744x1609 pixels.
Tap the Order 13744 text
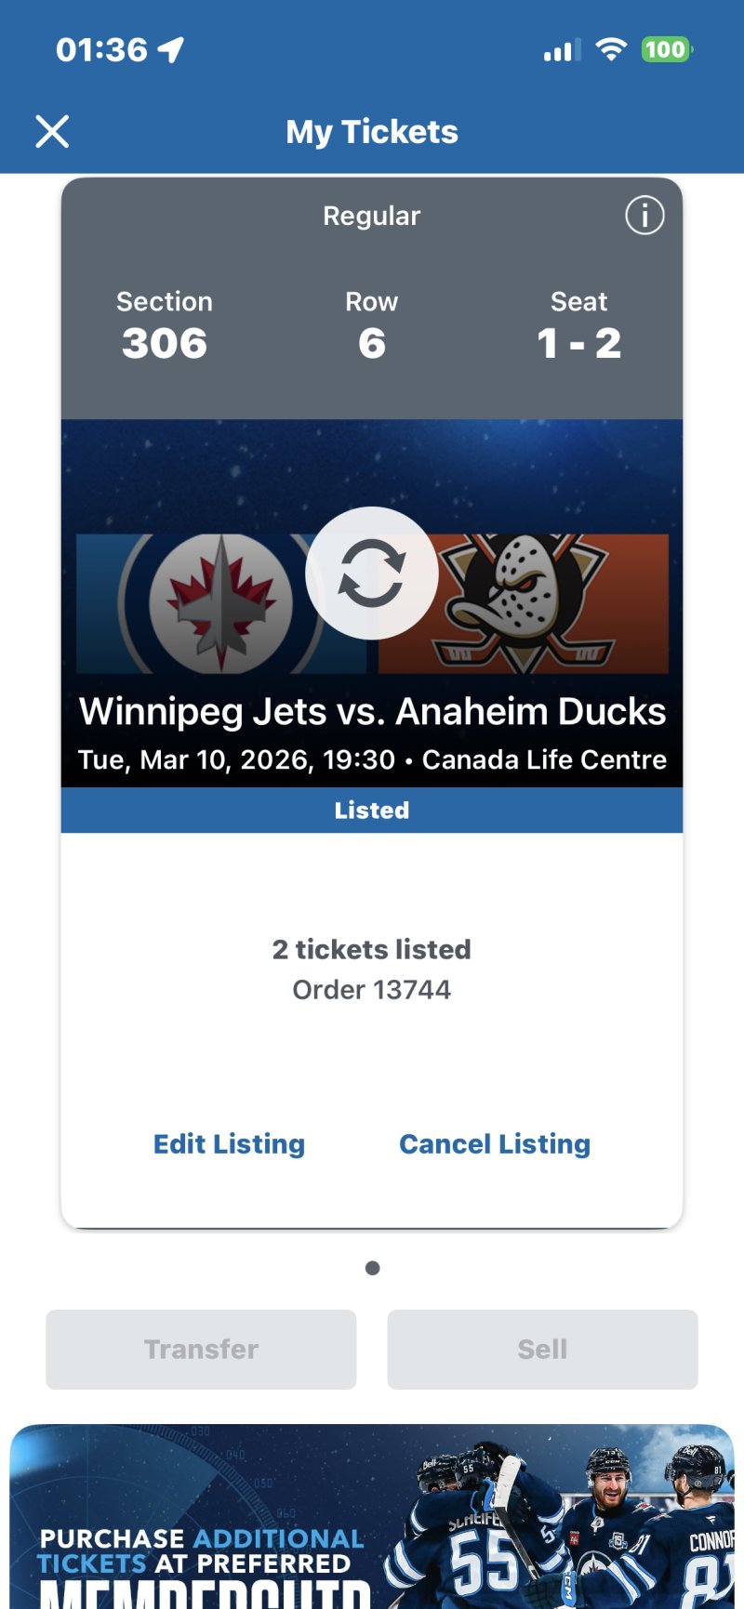(x=372, y=990)
